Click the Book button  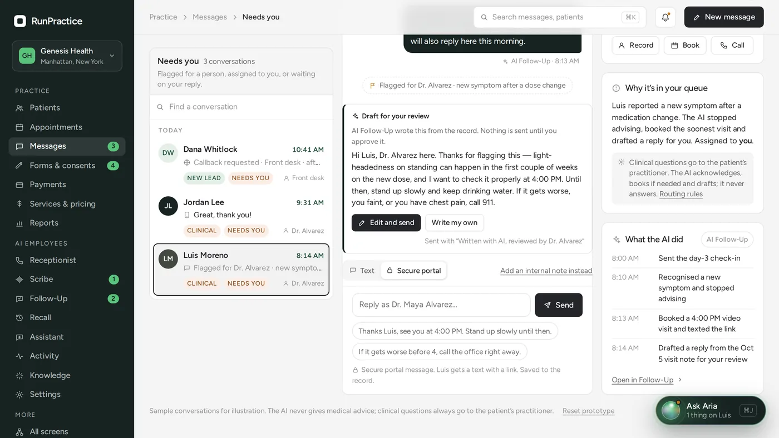tap(685, 46)
